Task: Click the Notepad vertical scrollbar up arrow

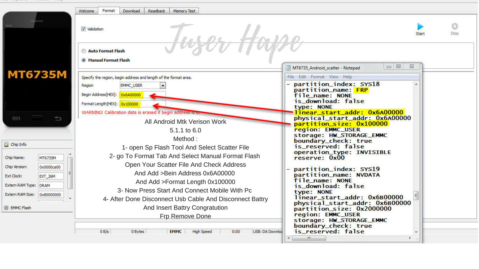Action: point(416,84)
